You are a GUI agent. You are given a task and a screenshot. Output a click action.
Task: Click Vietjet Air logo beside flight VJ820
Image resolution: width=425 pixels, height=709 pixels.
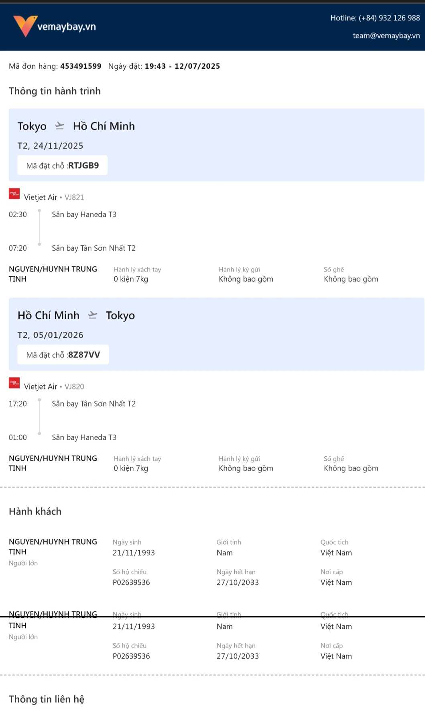point(14,383)
